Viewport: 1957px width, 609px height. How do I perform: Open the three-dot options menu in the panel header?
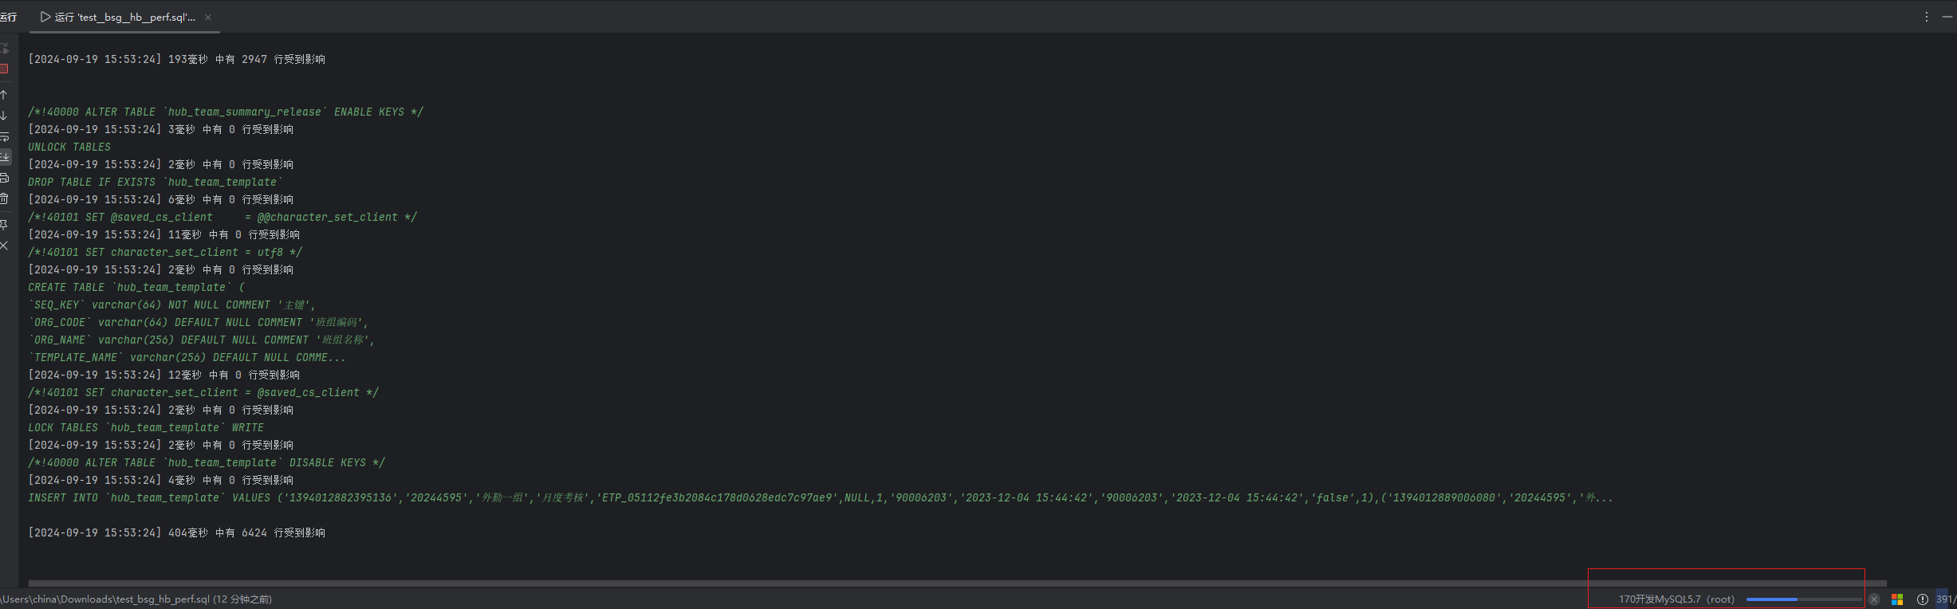coord(1927,17)
